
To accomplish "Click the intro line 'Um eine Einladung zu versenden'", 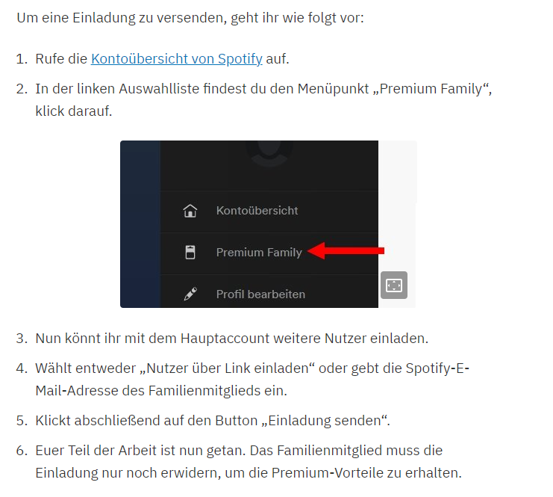I will click(x=190, y=18).
